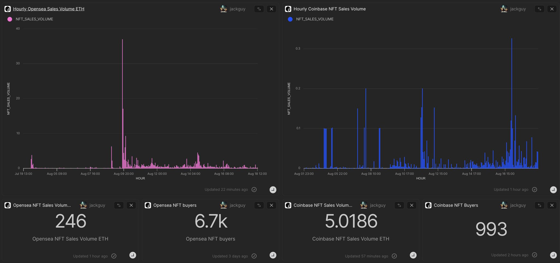The height and width of the screenshot is (263, 560).
Task: Toggle the NFT_SALES_VOLUME legend label in the Opensea chart
Action: (34, 19)
